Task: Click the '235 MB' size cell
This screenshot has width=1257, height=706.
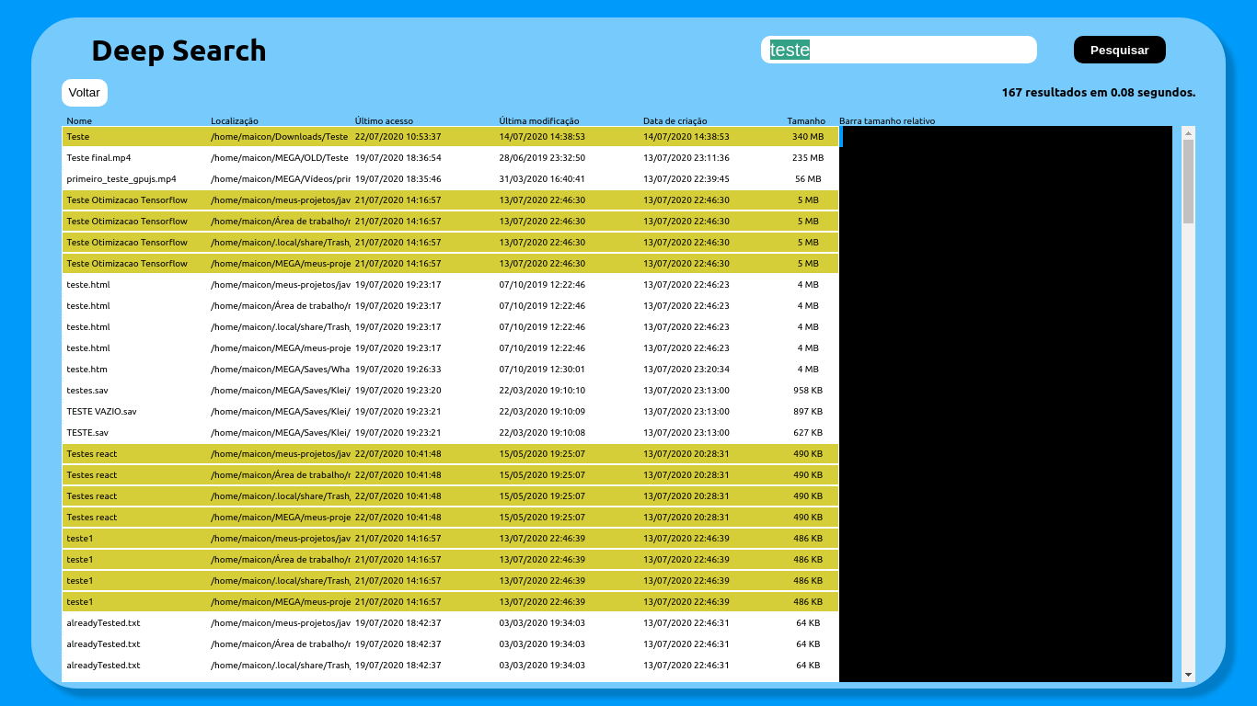Action: [x=808, y=158]
